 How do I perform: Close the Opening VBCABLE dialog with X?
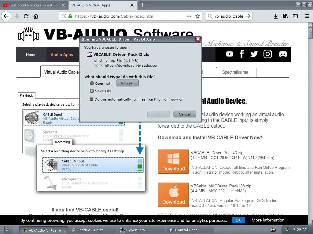[198, 39]
